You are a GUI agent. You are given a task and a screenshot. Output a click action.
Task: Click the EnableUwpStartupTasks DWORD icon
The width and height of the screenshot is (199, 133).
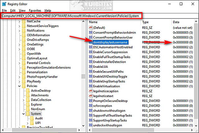pos(90,81)
